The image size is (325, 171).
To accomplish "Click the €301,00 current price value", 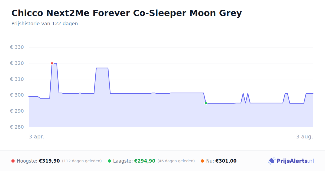I will [x=226, y=161].
